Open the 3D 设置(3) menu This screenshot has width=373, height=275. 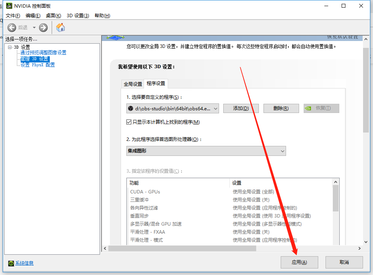(78, 16)
